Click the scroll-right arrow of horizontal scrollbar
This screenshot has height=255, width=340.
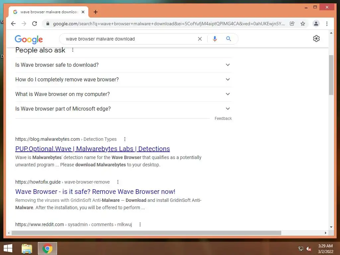coord(325,233)
